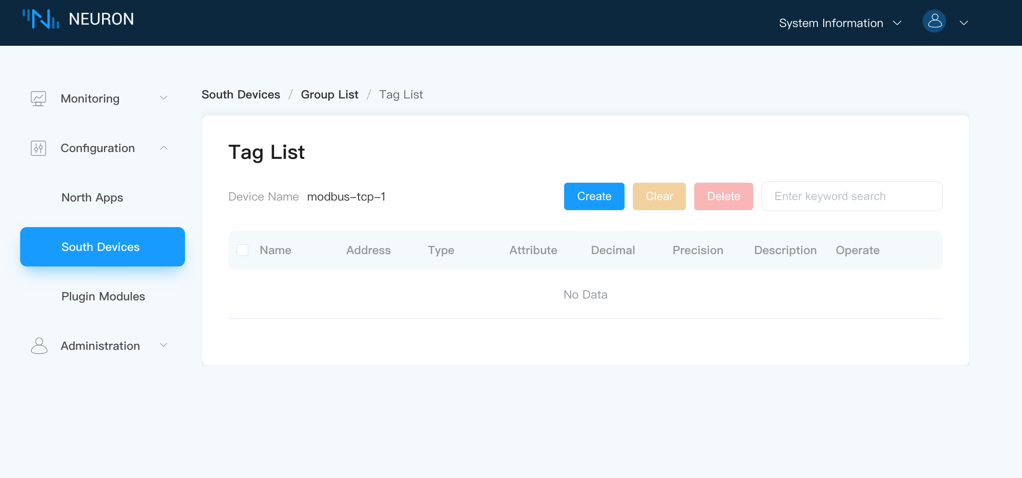Screen dimensions: 1022x478
Task: Select Plugin Modules from sidebar
Action: 103,296
